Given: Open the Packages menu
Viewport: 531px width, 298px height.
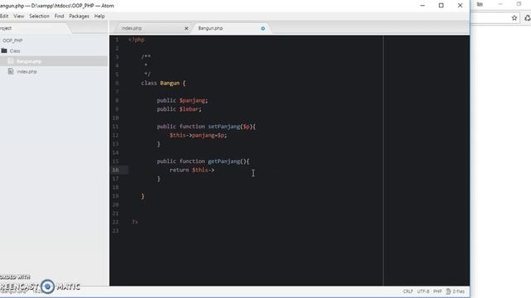Looking at the screenshot, I should tap(79, 17).
